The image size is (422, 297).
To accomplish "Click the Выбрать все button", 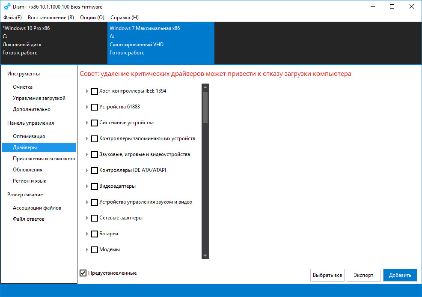I will [x=327, y=275].
